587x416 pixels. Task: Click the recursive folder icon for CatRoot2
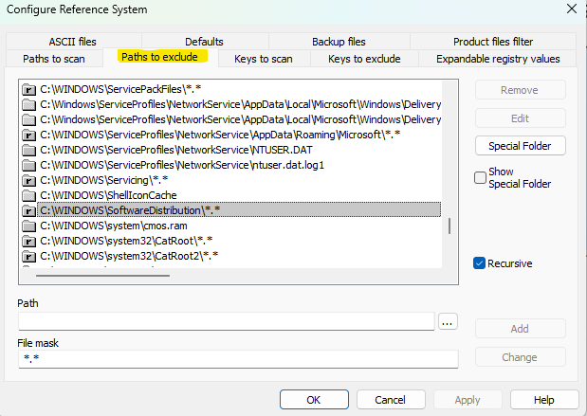tap(28, 256)
